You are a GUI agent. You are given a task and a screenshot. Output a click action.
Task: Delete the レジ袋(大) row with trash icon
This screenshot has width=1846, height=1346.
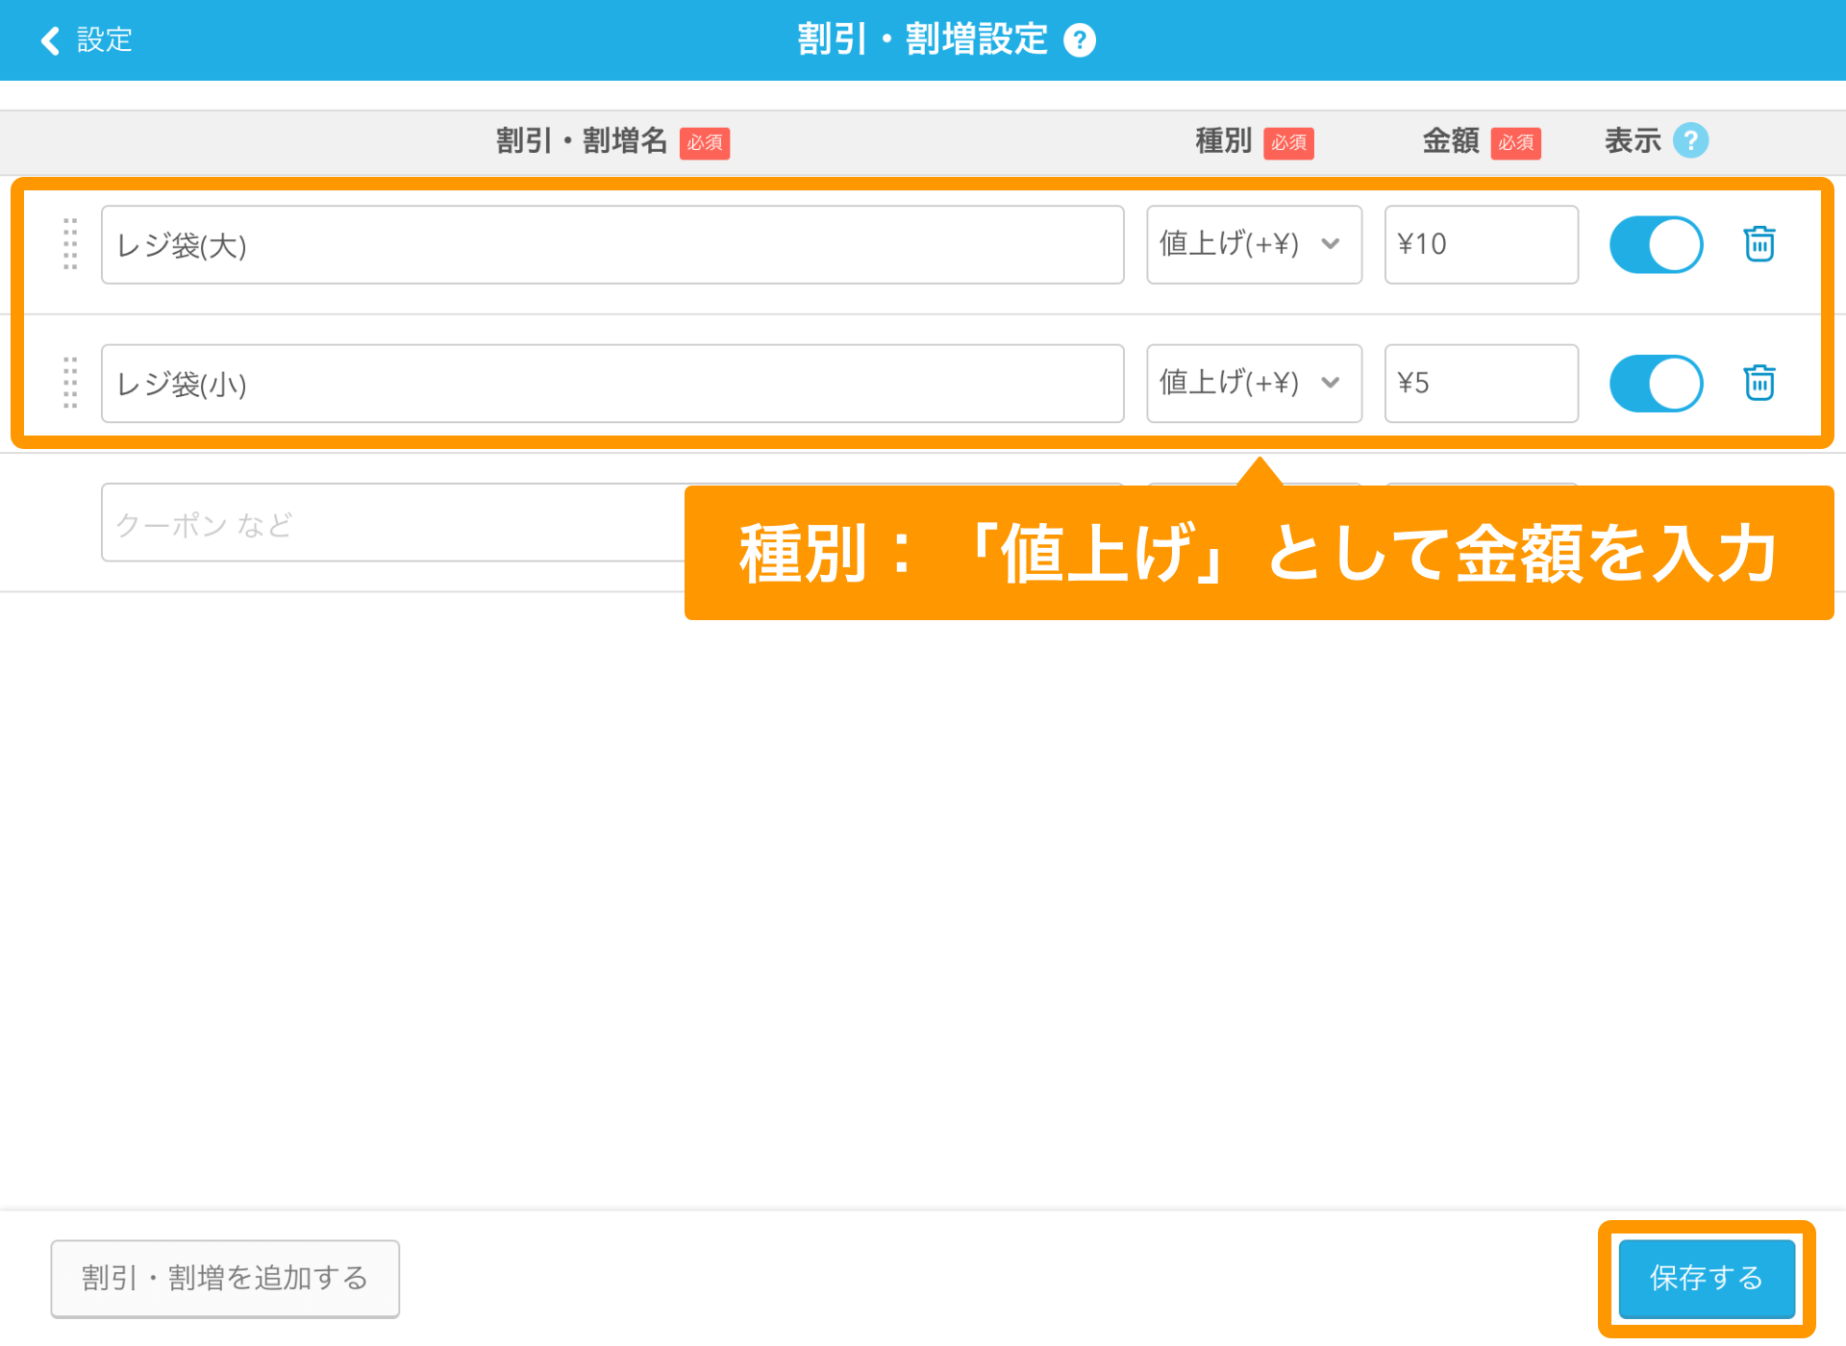tap(1759, 244)
